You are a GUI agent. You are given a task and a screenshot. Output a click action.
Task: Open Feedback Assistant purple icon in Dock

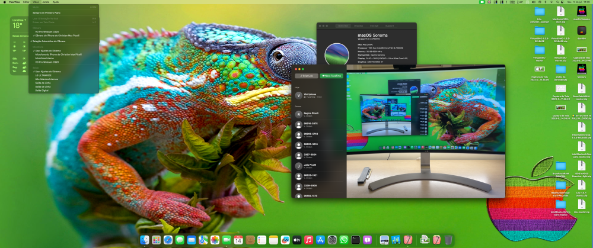pyautogui.click(x=367, y=240)
